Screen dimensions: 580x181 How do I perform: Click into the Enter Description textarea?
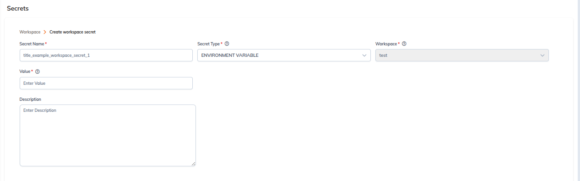click(x=108, y=135)
